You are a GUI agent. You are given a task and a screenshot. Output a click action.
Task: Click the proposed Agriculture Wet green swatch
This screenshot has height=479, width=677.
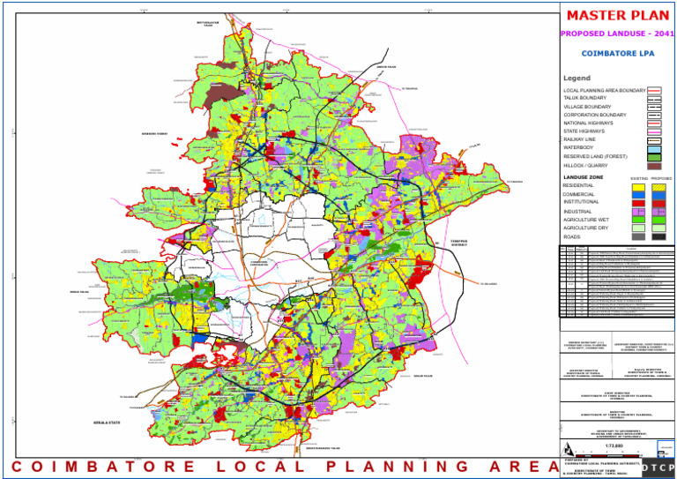(658, 220)
